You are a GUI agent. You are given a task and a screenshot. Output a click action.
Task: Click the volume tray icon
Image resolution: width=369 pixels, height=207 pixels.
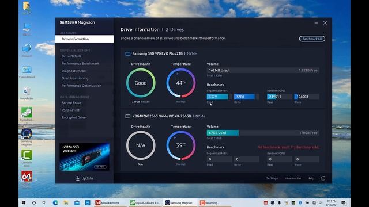pyautogui.click(x=321, y=202)
